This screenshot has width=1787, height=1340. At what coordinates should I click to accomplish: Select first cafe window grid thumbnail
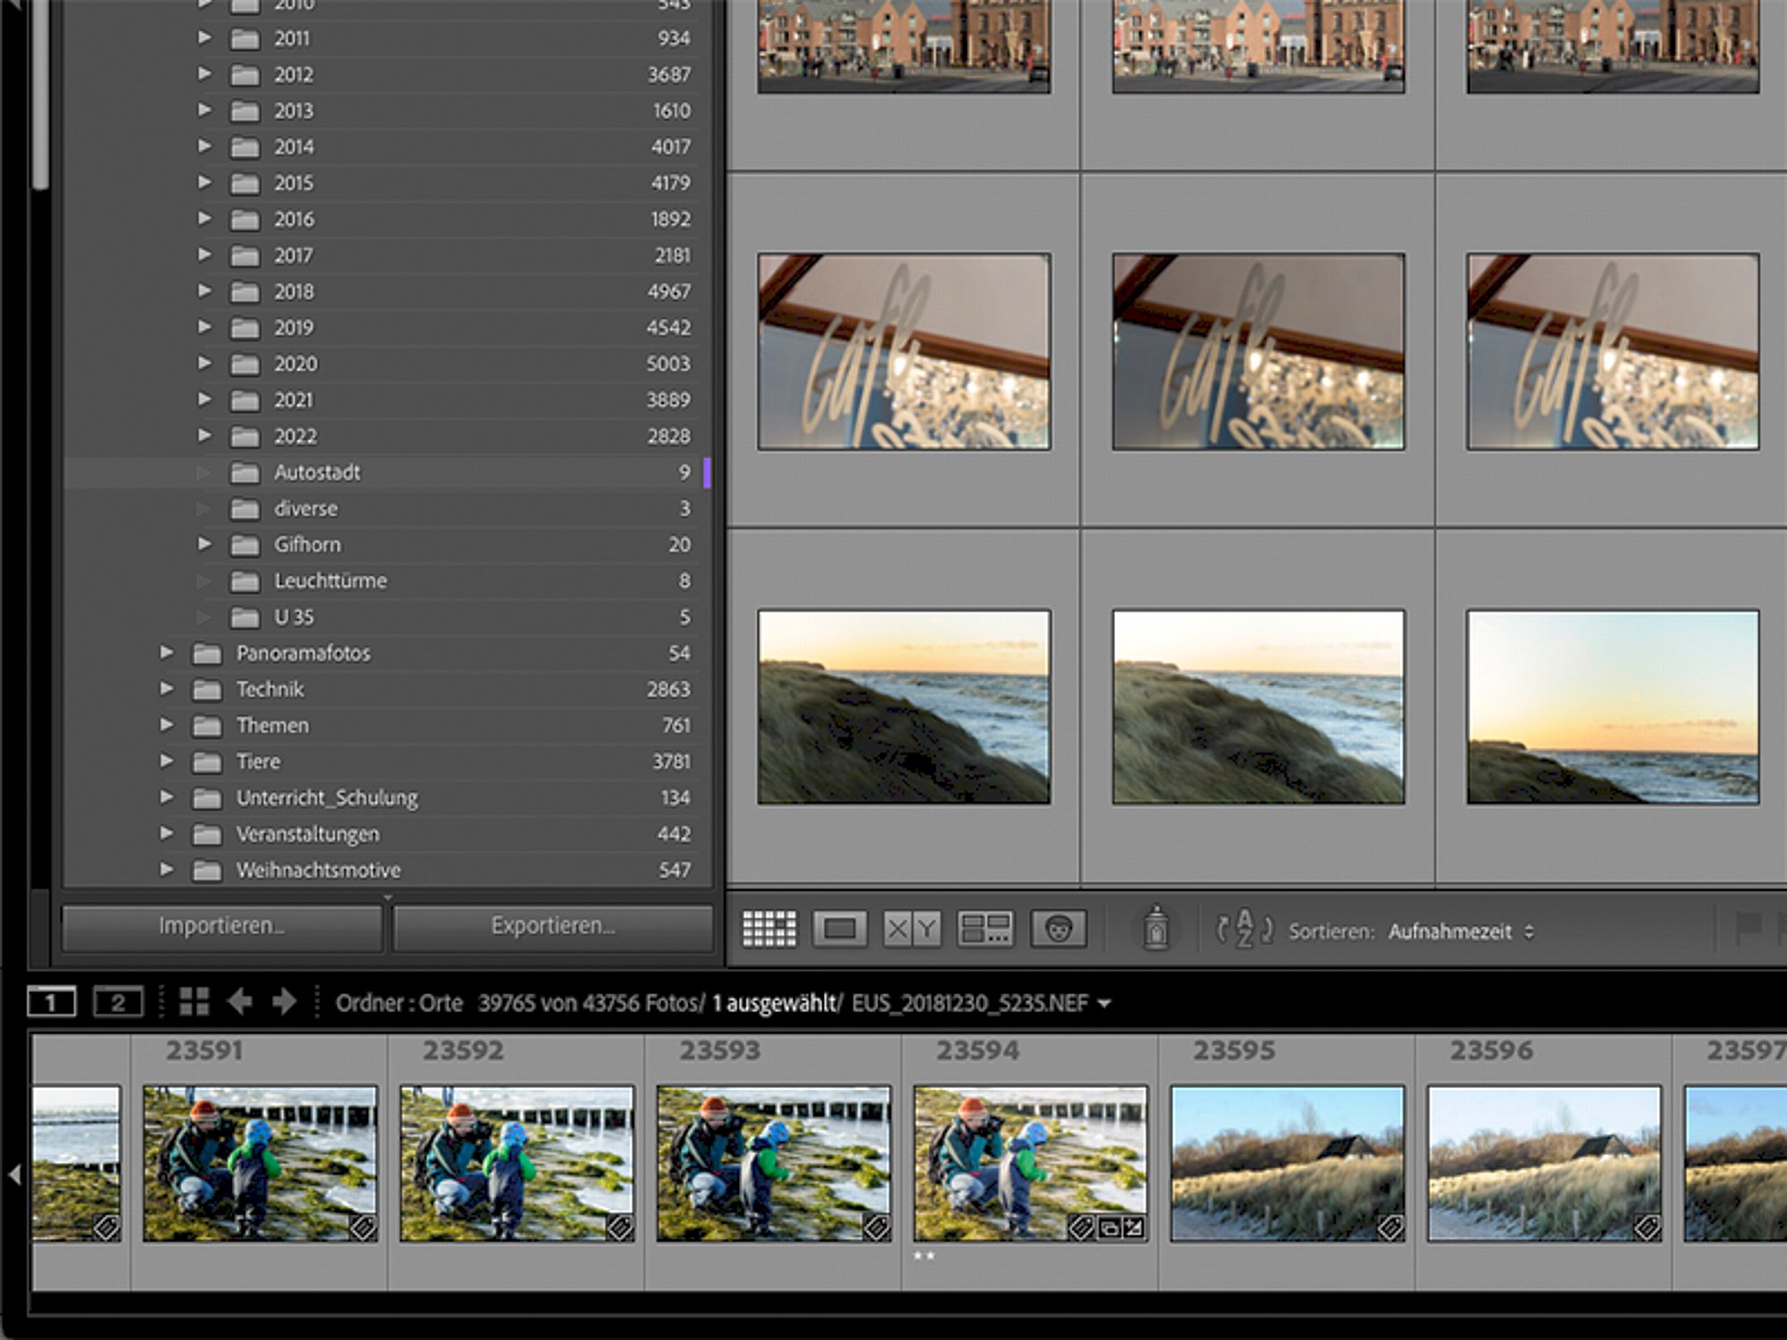(903, 351)
